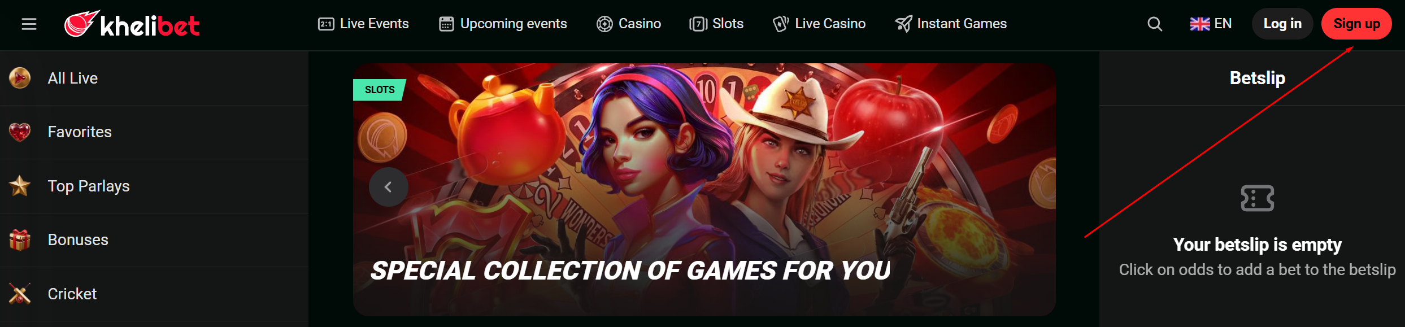Select Slots in top navigation

(x=716, y=24)
